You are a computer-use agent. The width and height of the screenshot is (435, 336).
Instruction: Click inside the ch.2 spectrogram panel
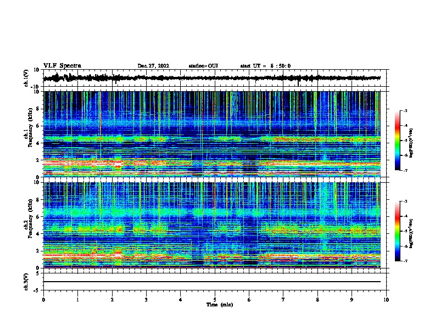(x=212, y=225)
